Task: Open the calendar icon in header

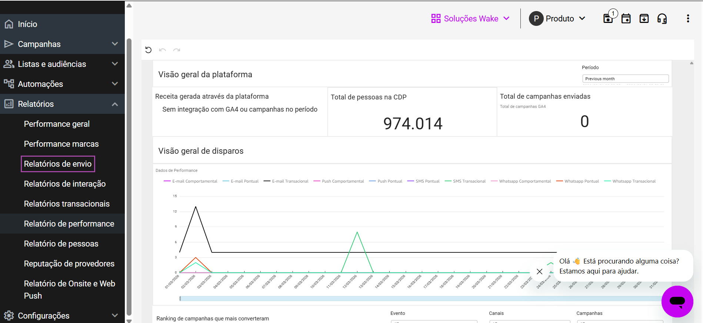Action: (x=626, y=18)
